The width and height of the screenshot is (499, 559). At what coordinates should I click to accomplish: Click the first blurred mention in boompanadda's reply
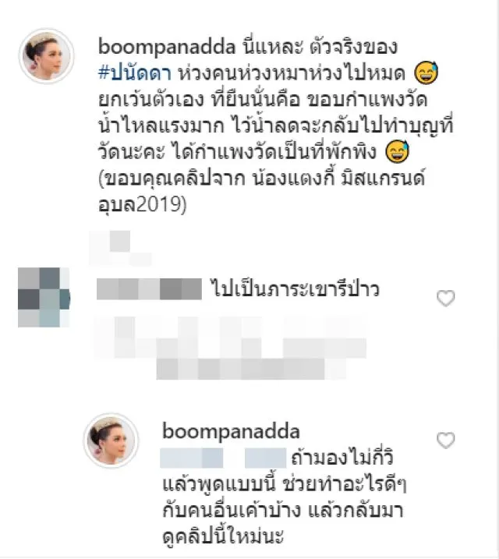[x=191, y=458]
